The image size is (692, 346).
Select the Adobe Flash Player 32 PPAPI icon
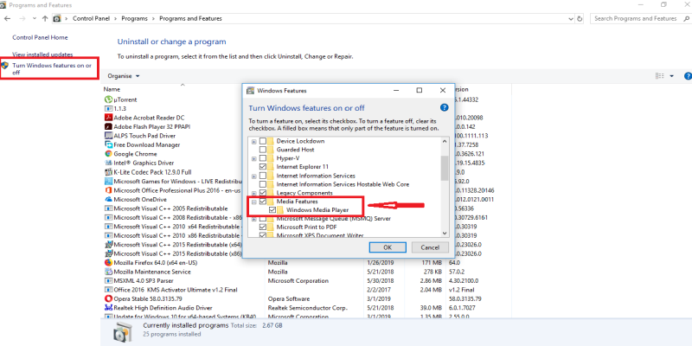(109, 126)
